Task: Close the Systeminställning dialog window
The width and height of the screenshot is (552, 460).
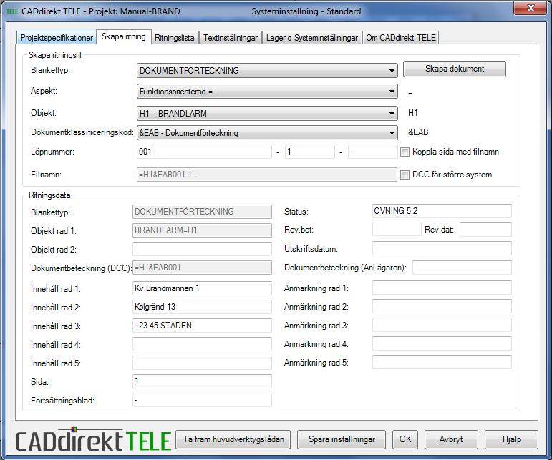Action: [531, 8]
